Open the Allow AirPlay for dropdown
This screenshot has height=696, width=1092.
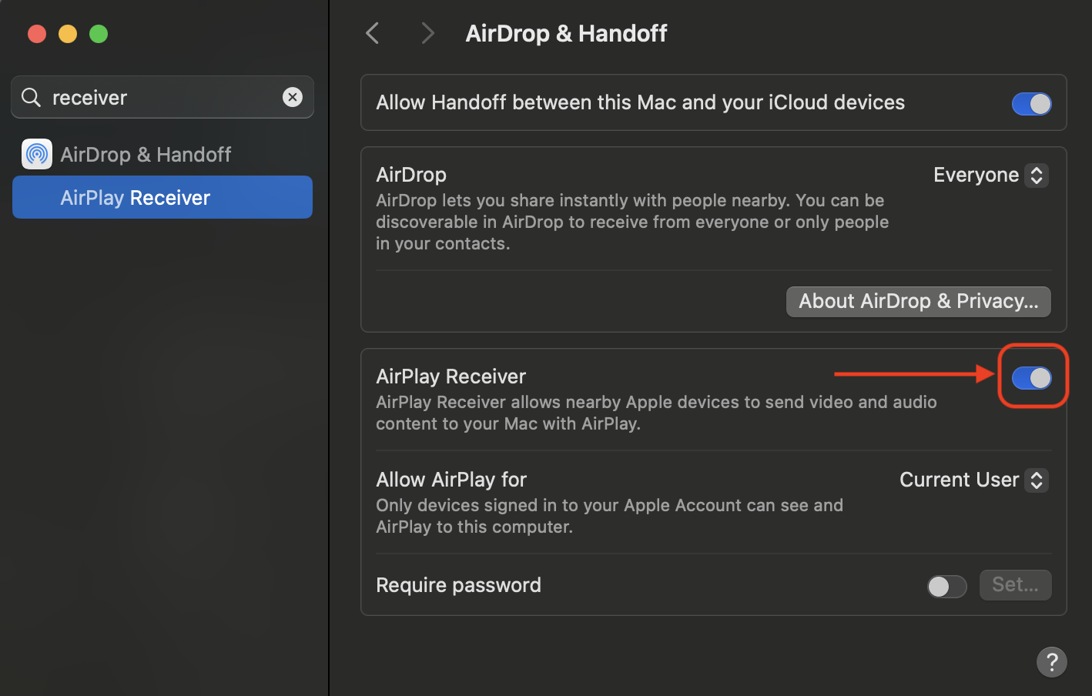pyautogui.click(x=973, y=480)
